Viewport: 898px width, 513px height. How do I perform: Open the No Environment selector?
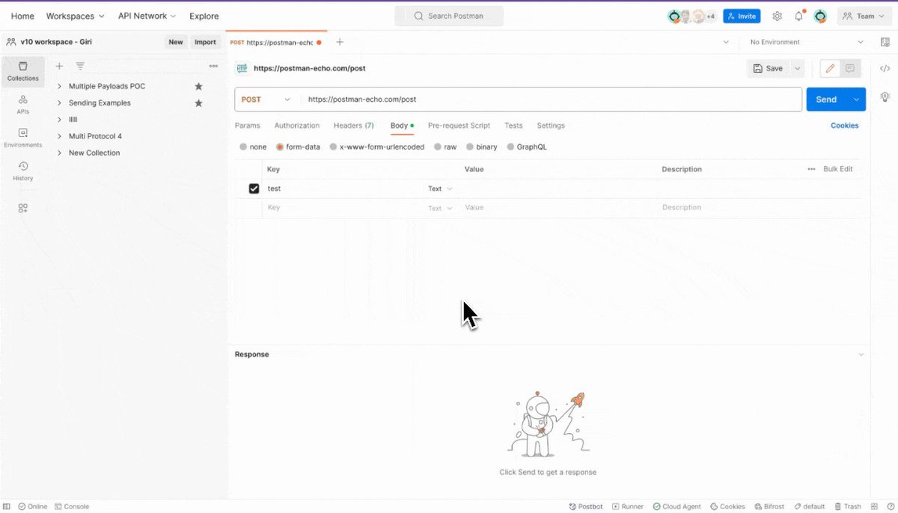805,42
